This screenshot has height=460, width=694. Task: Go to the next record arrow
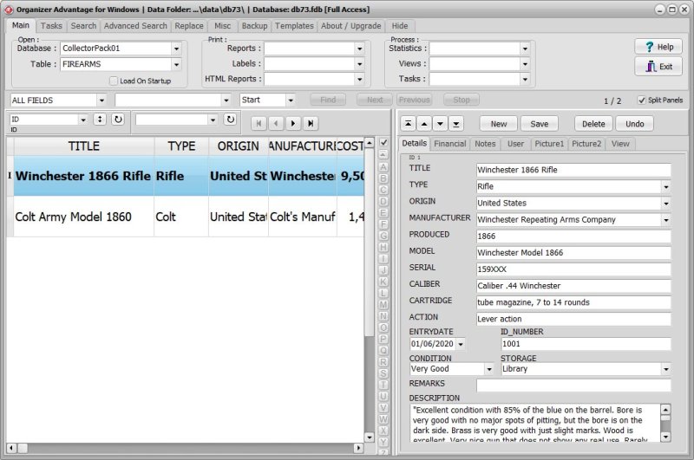293,124
